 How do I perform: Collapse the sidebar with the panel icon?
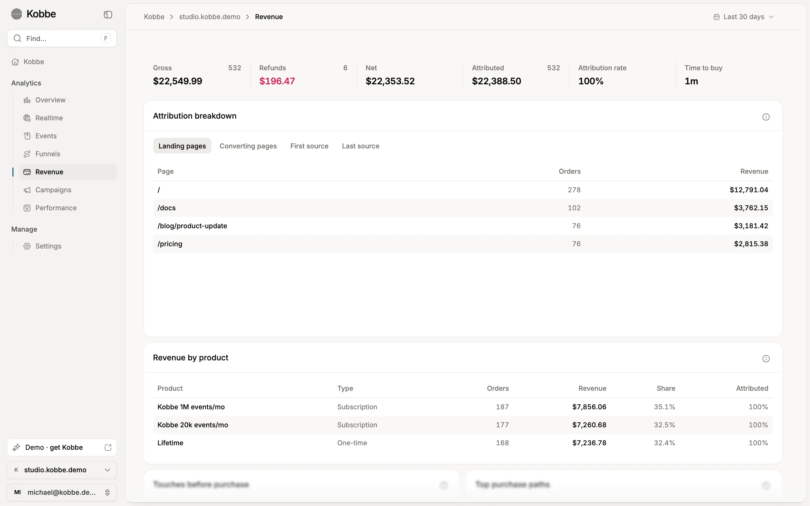pos(108,15)
